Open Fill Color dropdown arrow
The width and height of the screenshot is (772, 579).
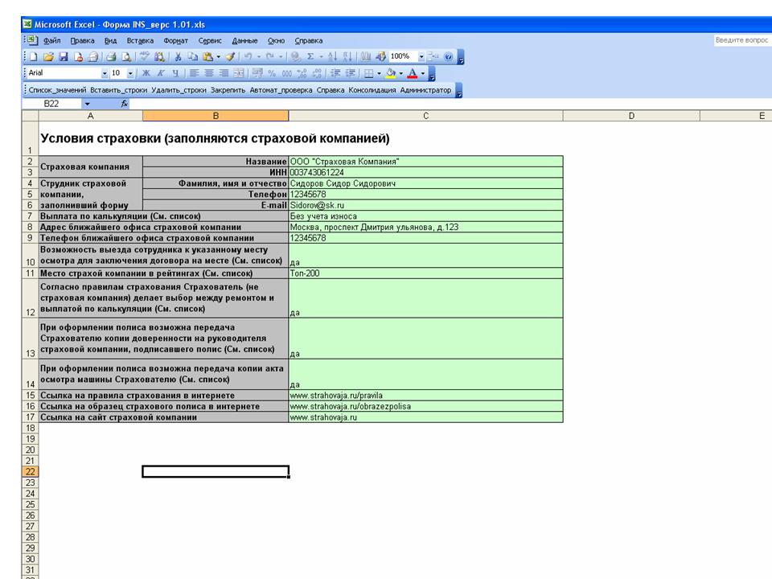tap(400, 73)
